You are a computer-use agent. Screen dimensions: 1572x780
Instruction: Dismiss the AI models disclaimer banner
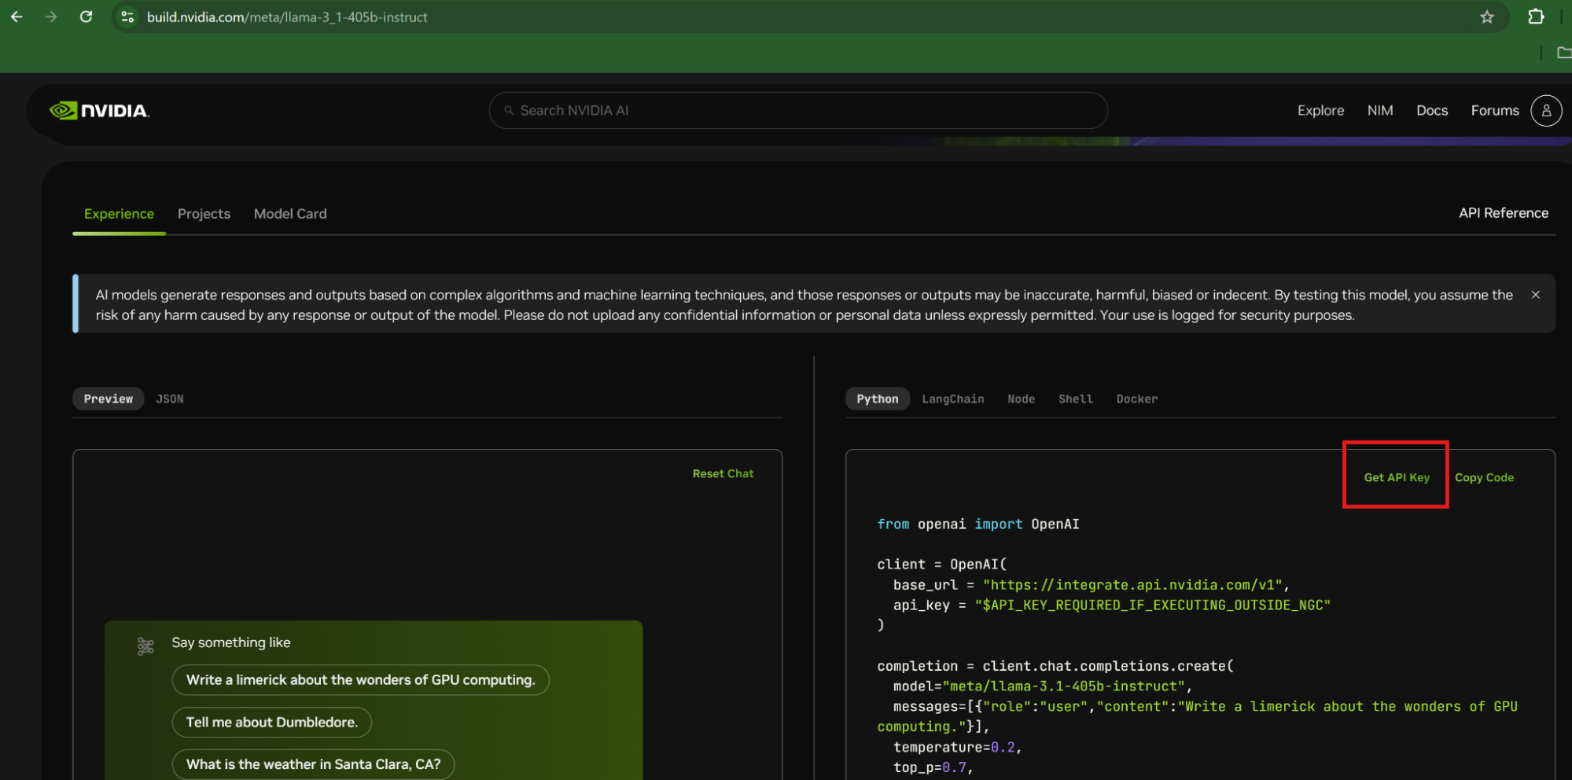point(1535,295)
